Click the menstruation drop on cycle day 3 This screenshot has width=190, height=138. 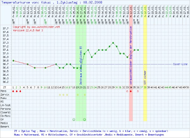(x=20, y=91)
